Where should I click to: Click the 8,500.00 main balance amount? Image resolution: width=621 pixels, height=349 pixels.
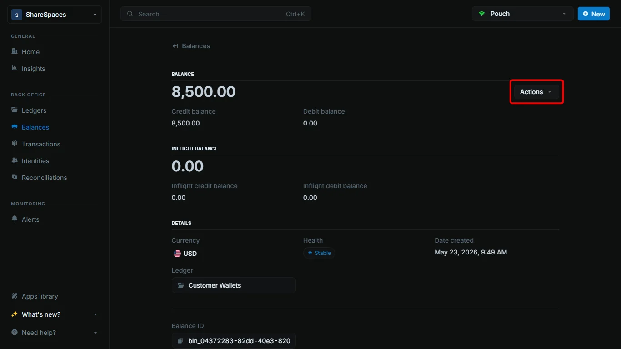click(x=204, y=92)
